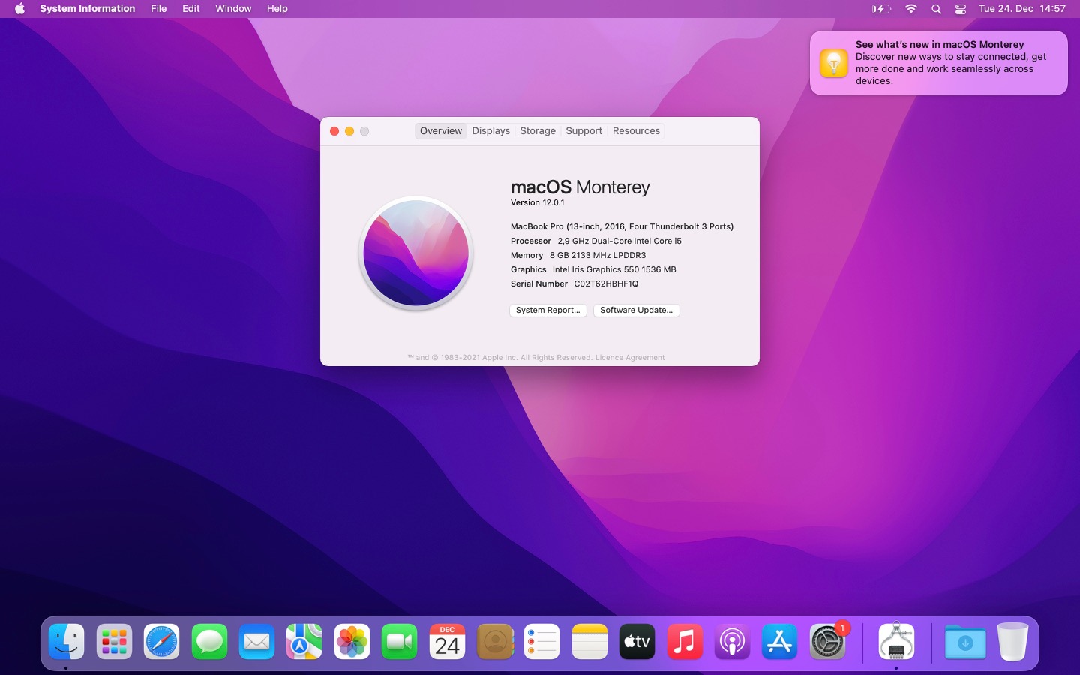
Task: Open Calendar showing Dec 24
Action: (x=447, y=642)
